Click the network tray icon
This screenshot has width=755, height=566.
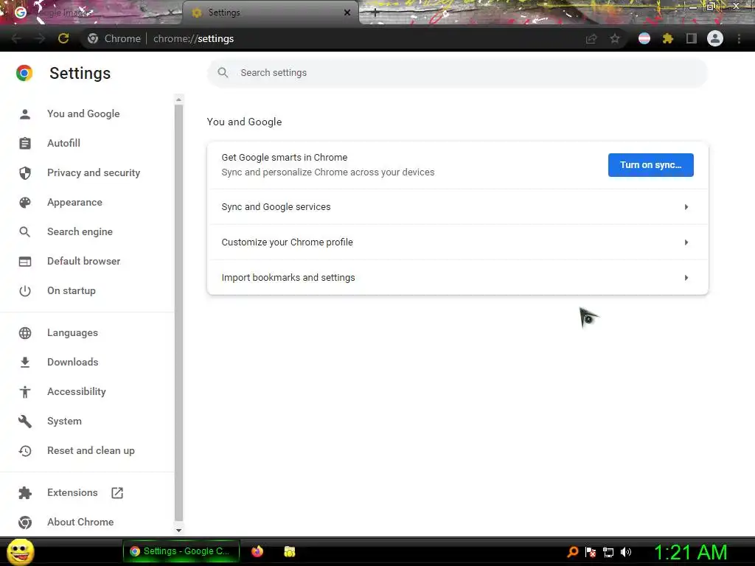608,552
